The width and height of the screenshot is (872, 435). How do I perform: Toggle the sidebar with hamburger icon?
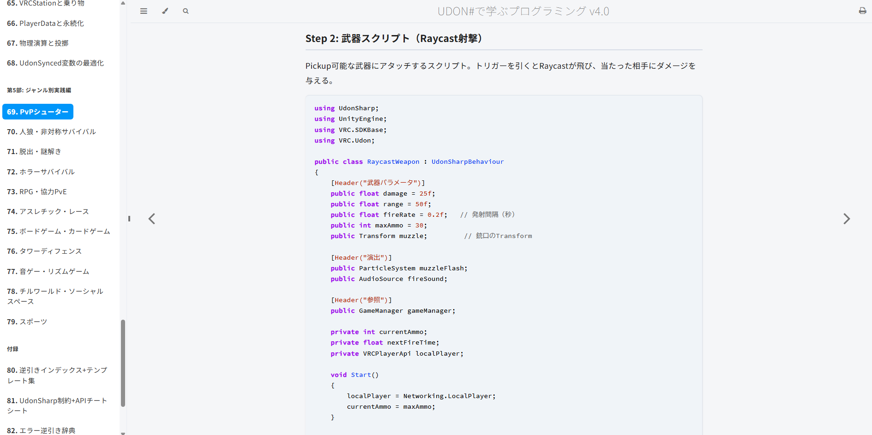point(144,11)
